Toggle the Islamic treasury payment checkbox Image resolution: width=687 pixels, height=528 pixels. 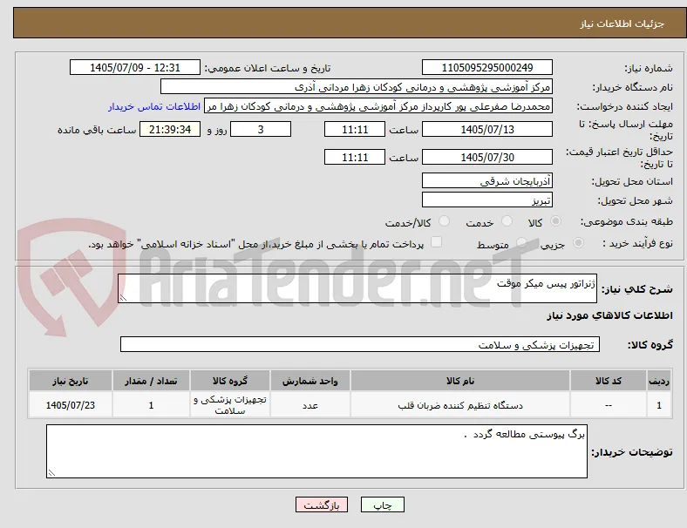pos(437,242)
